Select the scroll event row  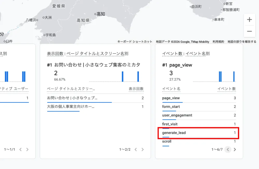(x=199, y=141)
